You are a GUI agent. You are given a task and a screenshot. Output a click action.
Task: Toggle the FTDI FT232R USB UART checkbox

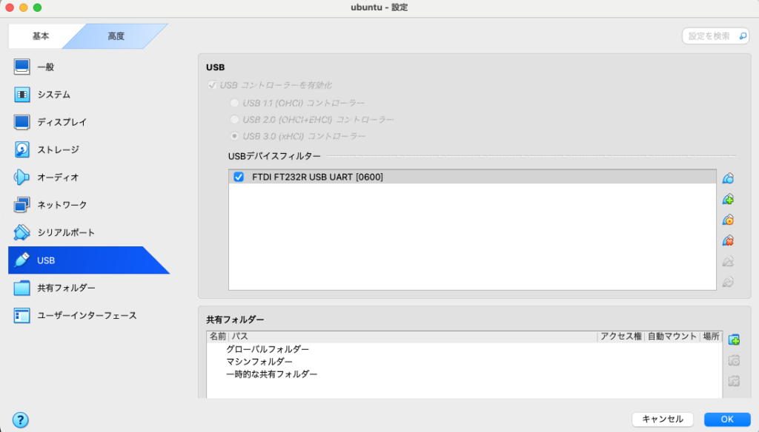coord(239,177)
